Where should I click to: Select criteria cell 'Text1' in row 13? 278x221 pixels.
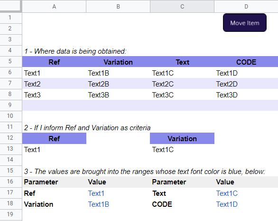tap(54, 149)
